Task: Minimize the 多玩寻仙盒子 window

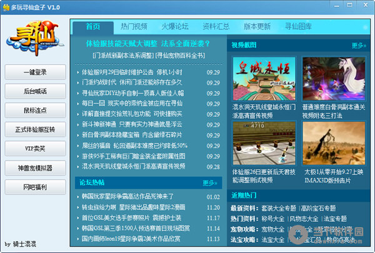Action: (337, 5)
